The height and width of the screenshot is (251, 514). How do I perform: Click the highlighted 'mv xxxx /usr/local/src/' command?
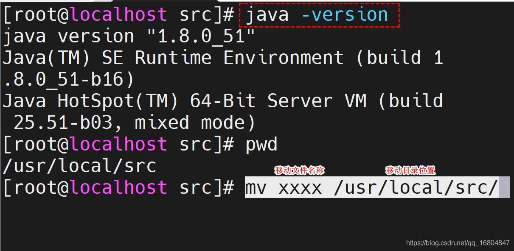(x=372, y=187)
